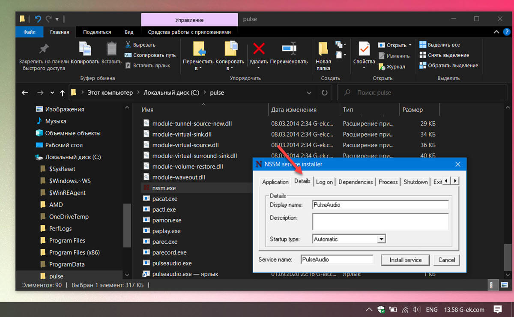Open Process tab in NSSM
The height and width of the screenshot is (317, 514).
pos(388,182)
